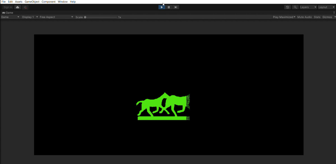Pause the running game
Screen dimensions: 336x164
(x=169, y=7)
